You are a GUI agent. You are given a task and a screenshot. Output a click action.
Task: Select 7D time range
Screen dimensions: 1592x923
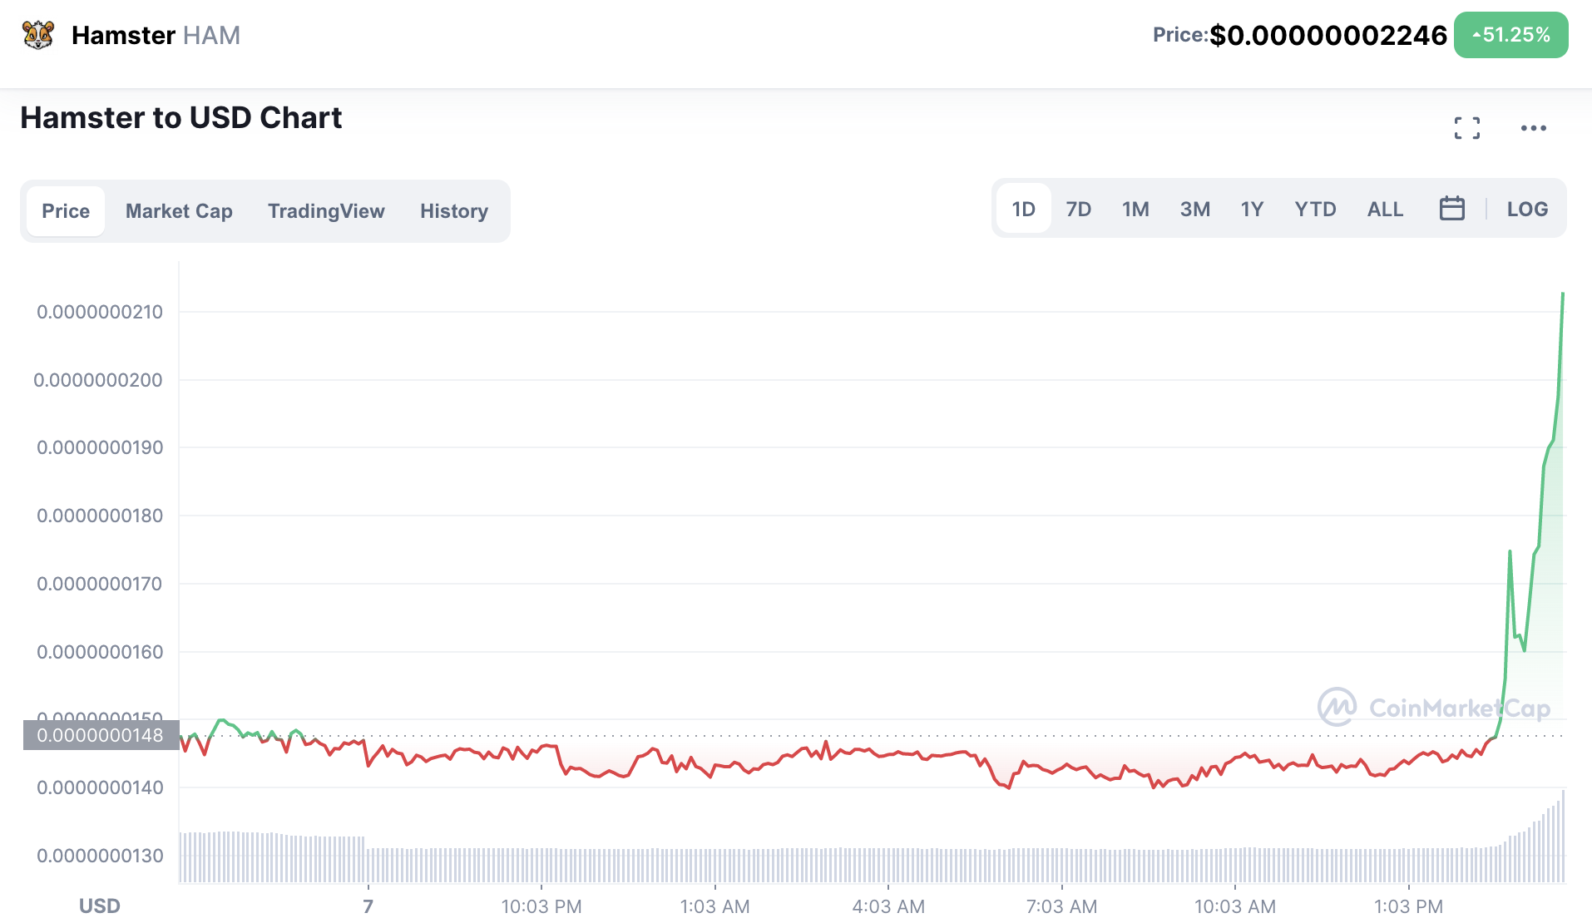point(1079,210)
